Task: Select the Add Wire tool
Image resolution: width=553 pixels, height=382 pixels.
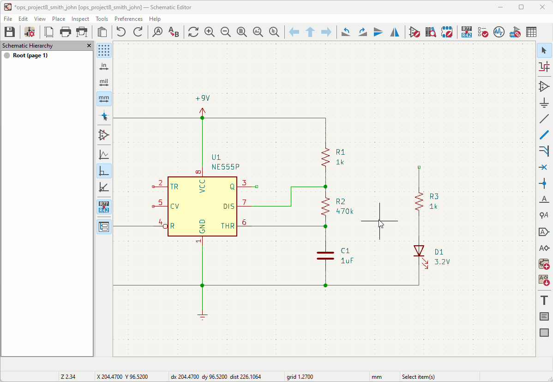Action: coord(544,119)
